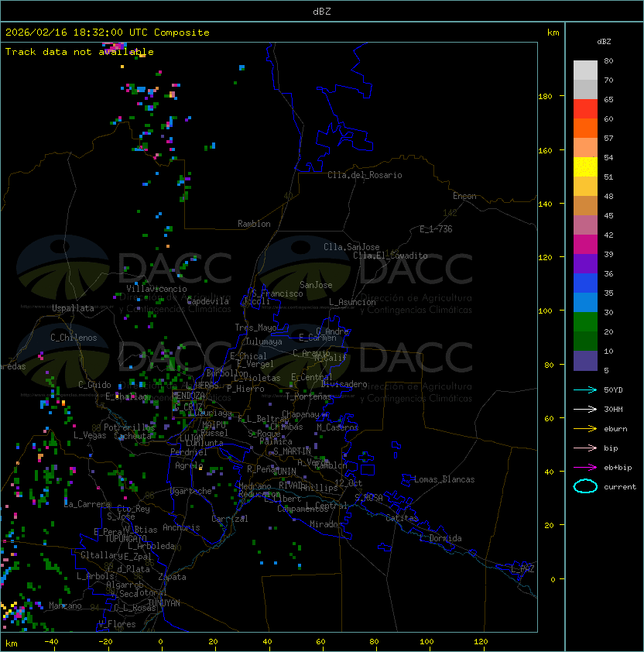Image resolution: width=644 pixels, height=652 pixels.
Task: Click the 'Lomas_Blancas' place label
Action: [444, 479]
